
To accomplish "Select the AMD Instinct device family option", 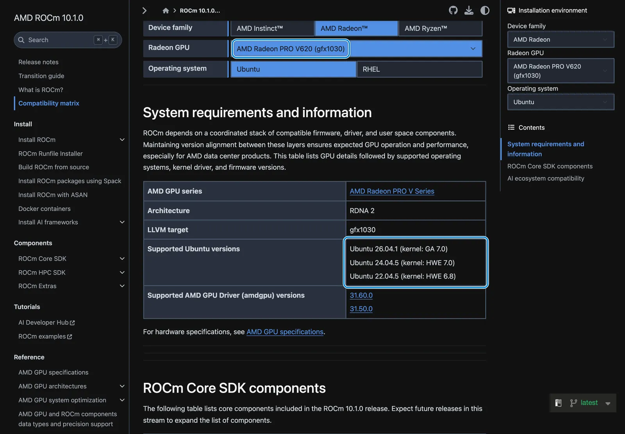I will [273, 29].
